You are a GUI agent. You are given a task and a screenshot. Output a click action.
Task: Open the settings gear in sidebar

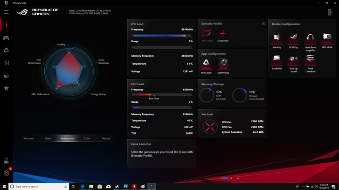(x=6, y=173)
